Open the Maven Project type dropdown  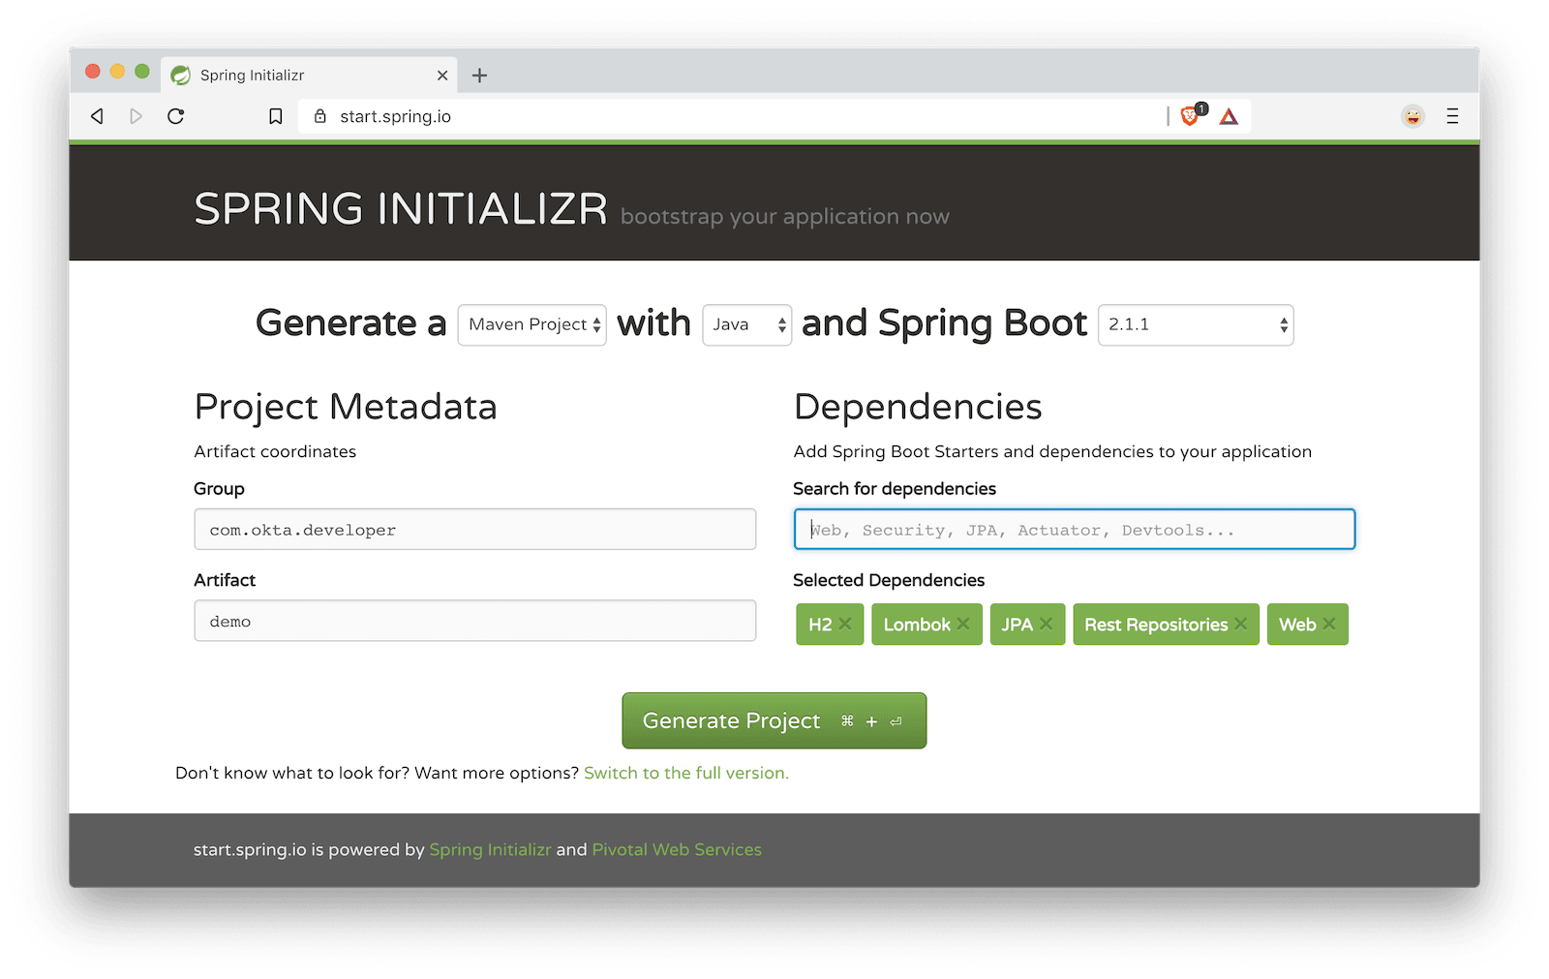point(532,325)
